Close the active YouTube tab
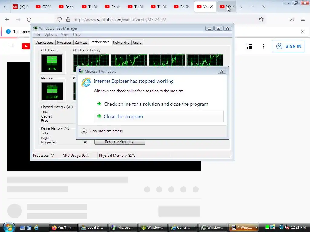 [211, 7]
